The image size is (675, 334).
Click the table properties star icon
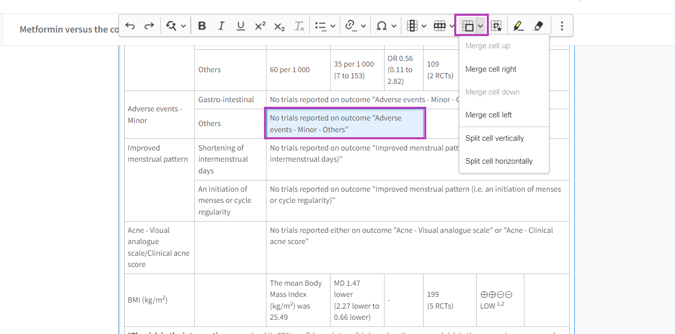tap(496, 26)
